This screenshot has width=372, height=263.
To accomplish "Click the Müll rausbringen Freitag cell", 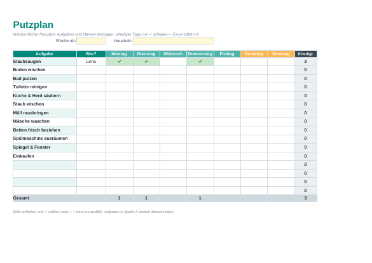I will pyautogui.click(x=227, y=113).
